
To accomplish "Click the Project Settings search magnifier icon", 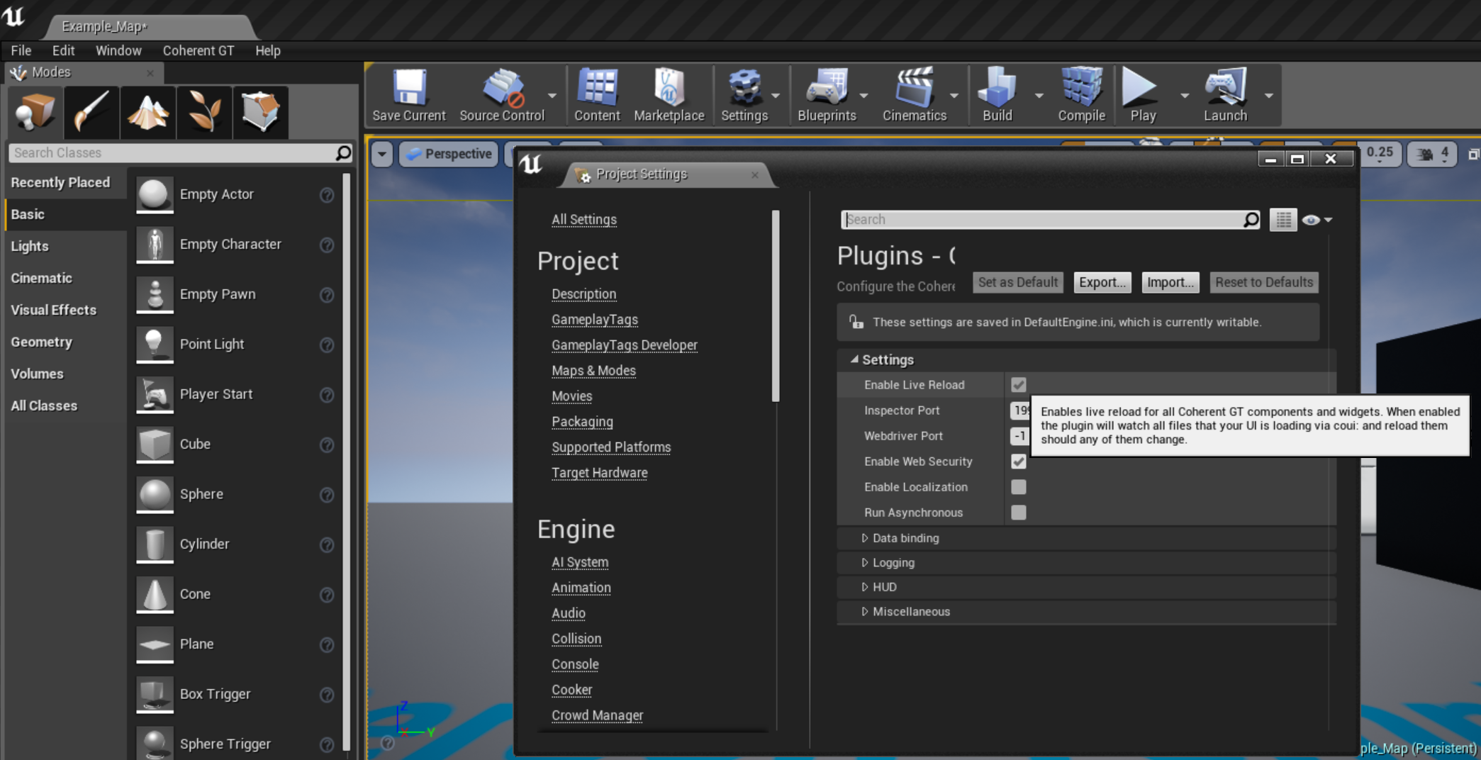I will tap(1251, 220).
